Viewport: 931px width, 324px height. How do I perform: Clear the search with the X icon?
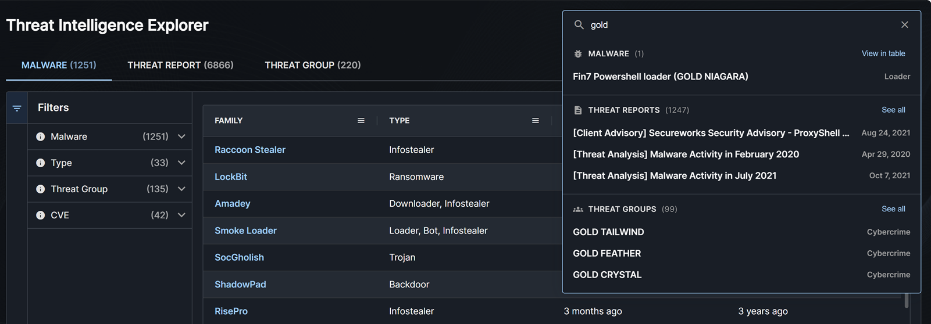tap(904, 25)
